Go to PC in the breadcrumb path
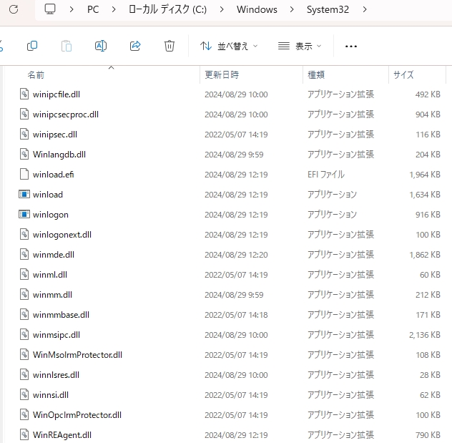 (x=93, y=9)
